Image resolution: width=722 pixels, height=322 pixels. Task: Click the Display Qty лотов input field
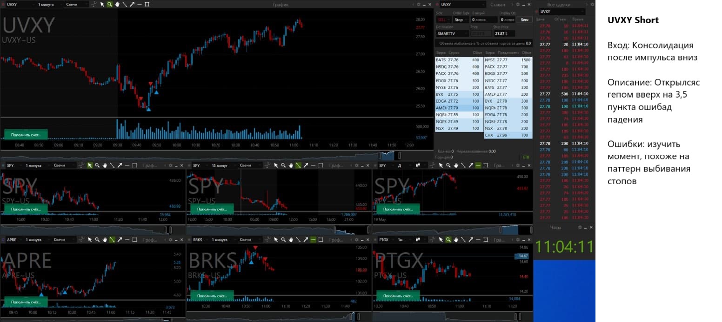508,20
